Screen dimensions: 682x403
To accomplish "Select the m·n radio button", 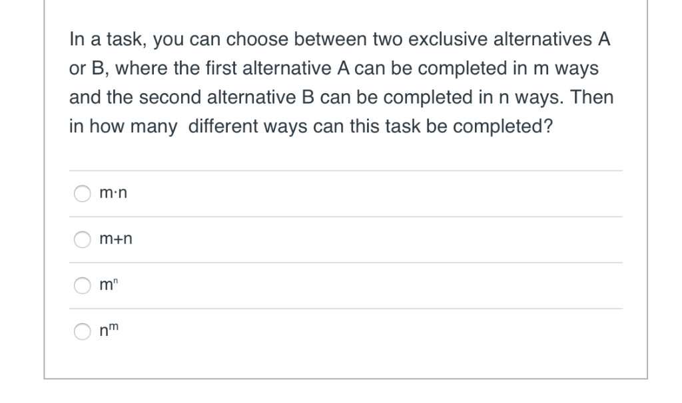I will click(x=82, y=194).
